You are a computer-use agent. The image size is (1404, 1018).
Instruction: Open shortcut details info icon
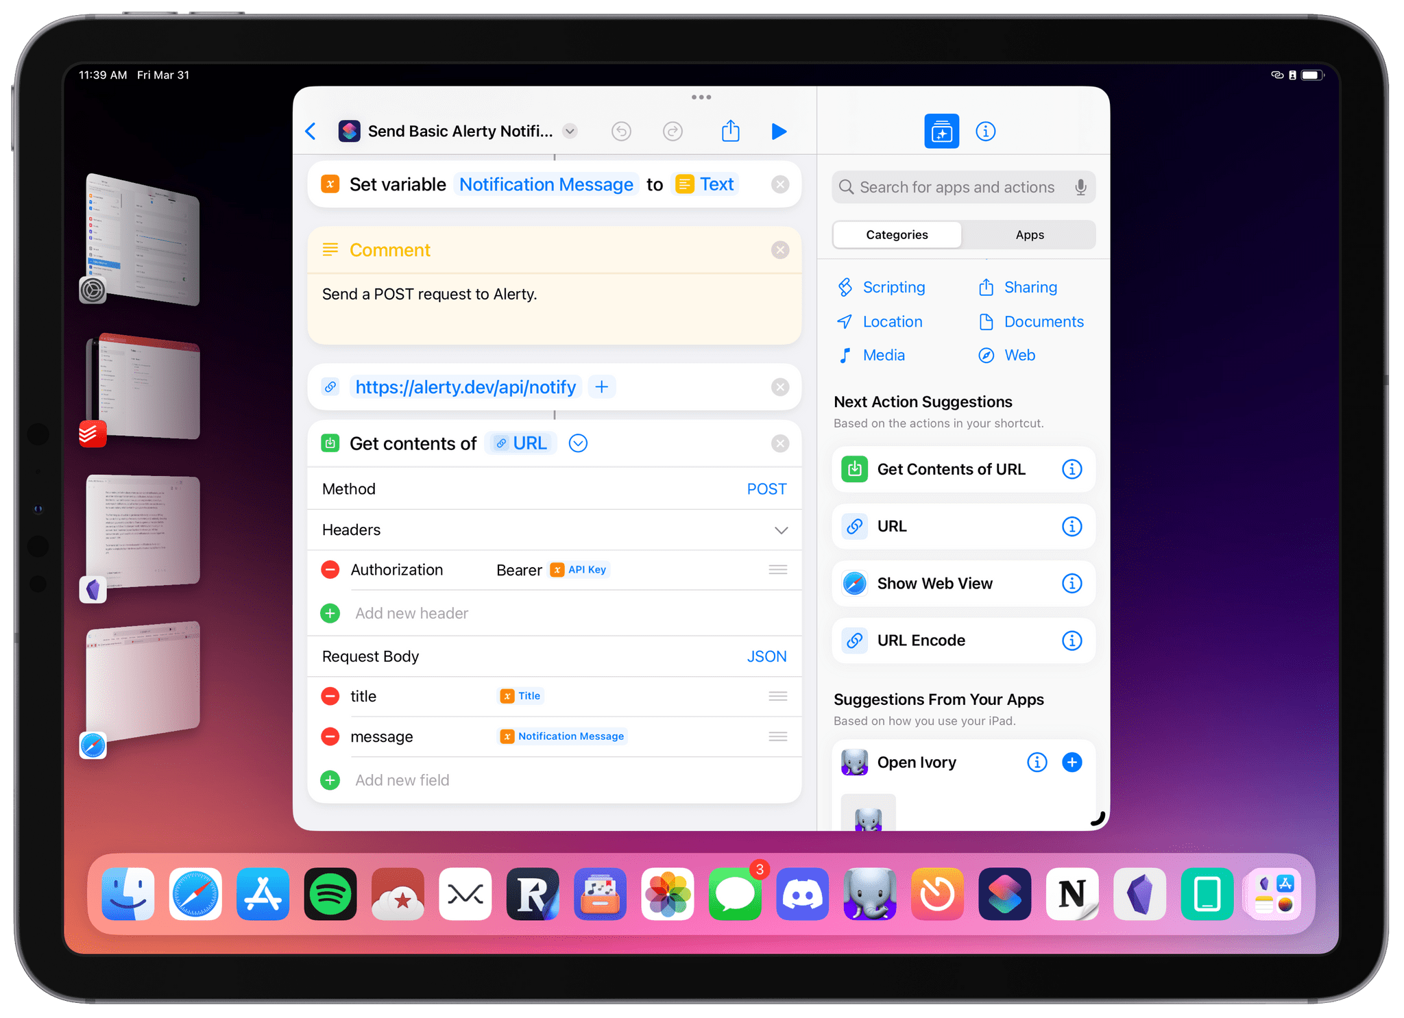coord(985,131)
